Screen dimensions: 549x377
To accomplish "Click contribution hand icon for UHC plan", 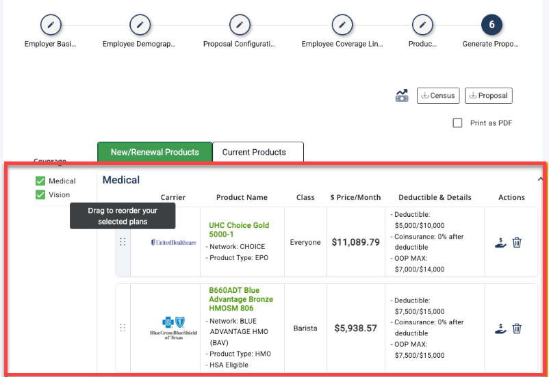I will 500,242.
